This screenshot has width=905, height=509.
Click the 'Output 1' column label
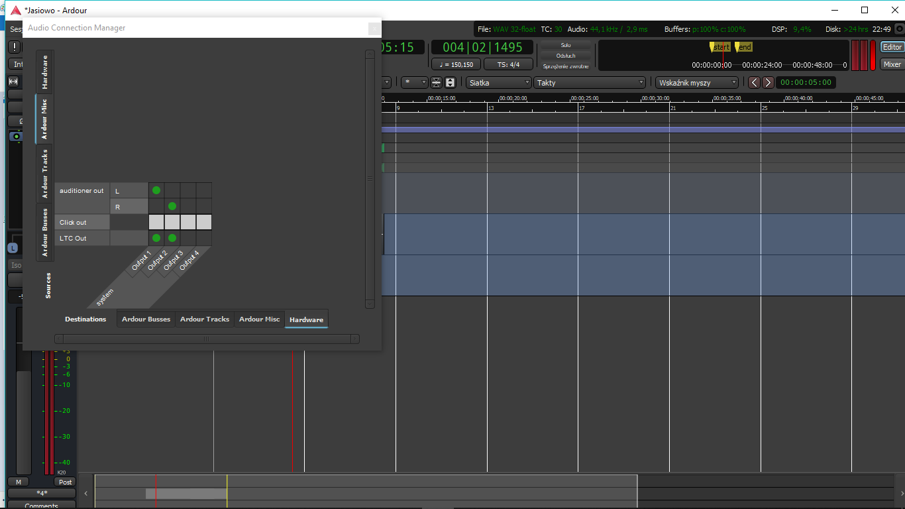[142, 260]
